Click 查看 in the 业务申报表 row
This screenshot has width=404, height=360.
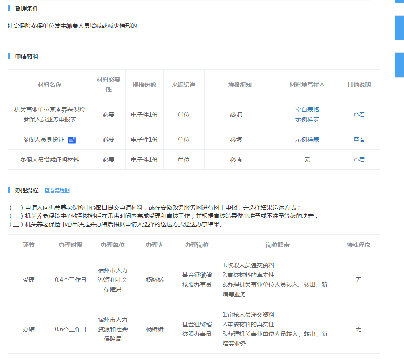point(359,115)
